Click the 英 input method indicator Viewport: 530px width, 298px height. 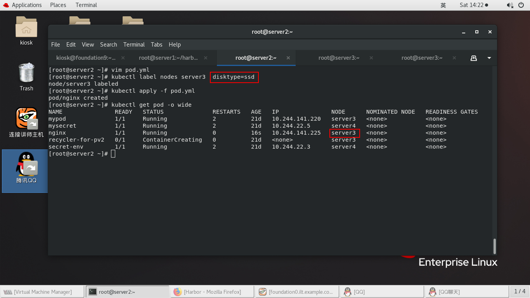point(443,5)
